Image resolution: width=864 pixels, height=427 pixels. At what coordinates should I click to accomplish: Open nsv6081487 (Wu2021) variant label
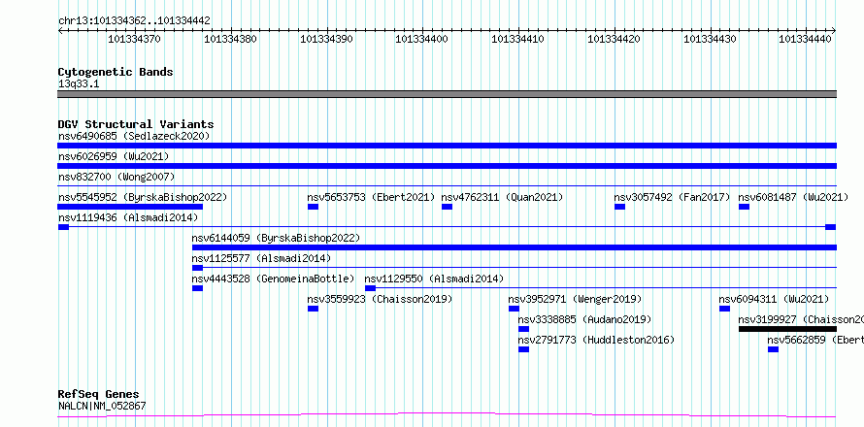793,197
